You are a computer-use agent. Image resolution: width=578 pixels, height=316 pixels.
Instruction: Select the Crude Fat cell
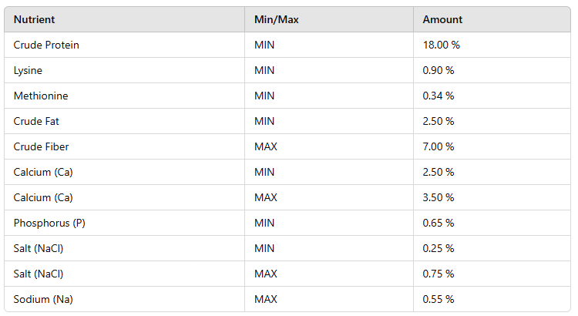pyautogui.click(x=35, y=121)
